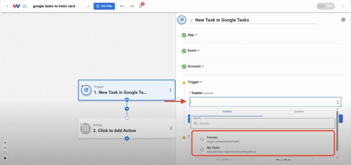Edit workflow name with pencil icon
The width and height of the screenshot is (351, 165).
click(89, 6)
